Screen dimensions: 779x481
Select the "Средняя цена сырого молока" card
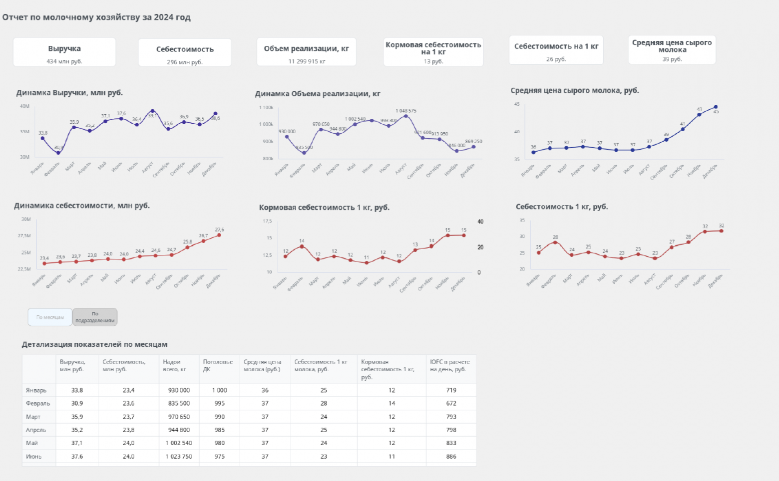tap(672, 50)
